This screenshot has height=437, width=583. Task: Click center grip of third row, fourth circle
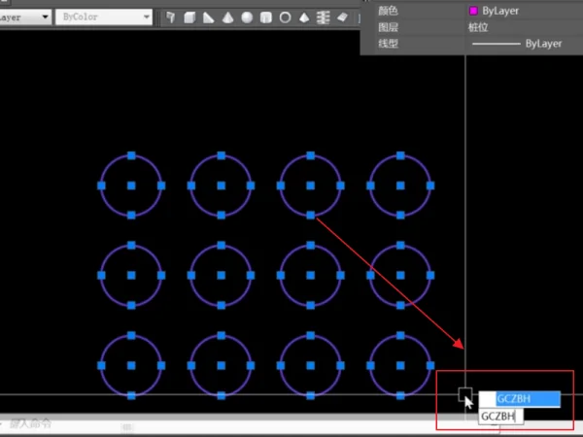click(400, 366)
